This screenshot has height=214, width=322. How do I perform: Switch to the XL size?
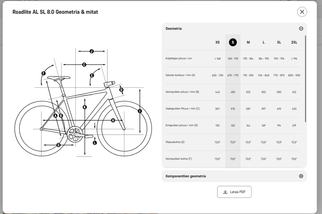tap(279, 42)
